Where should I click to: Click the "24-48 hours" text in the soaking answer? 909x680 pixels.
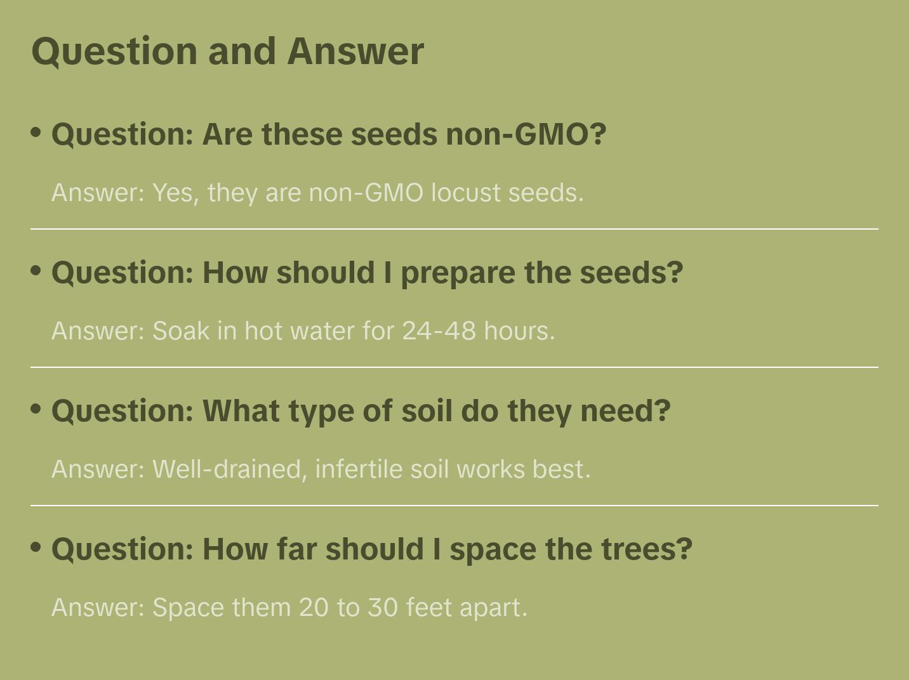(478, 330)
